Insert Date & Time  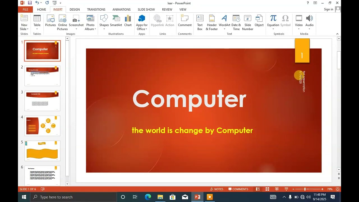click(x=236, y=22)
